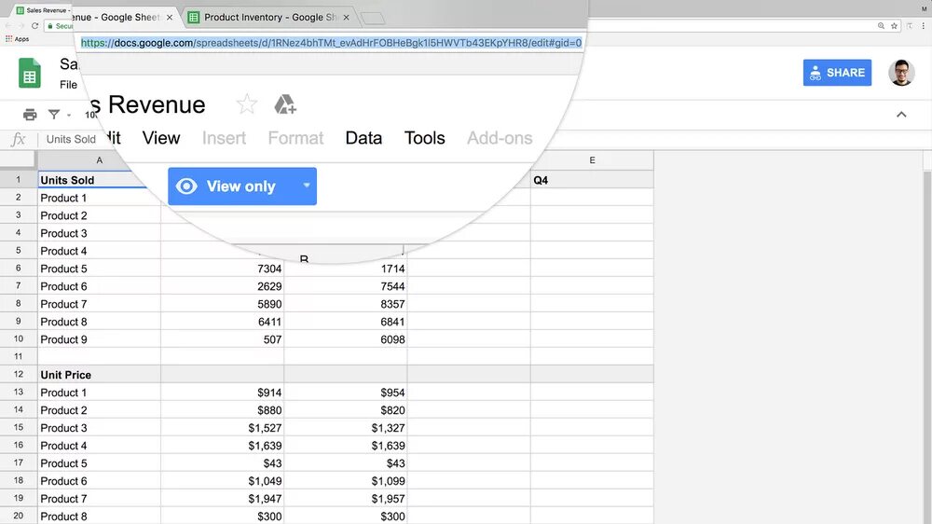The height and width of the screenshot is (524, 932).
Task: Click Product 8 in row 20
Action: tap(100, 517)
